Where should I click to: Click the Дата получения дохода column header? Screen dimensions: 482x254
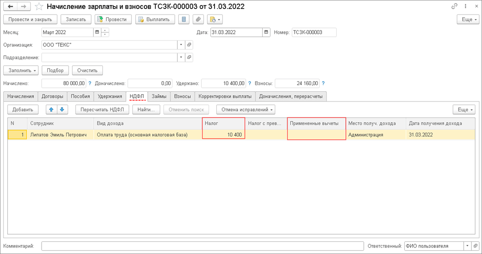[440, 123]
